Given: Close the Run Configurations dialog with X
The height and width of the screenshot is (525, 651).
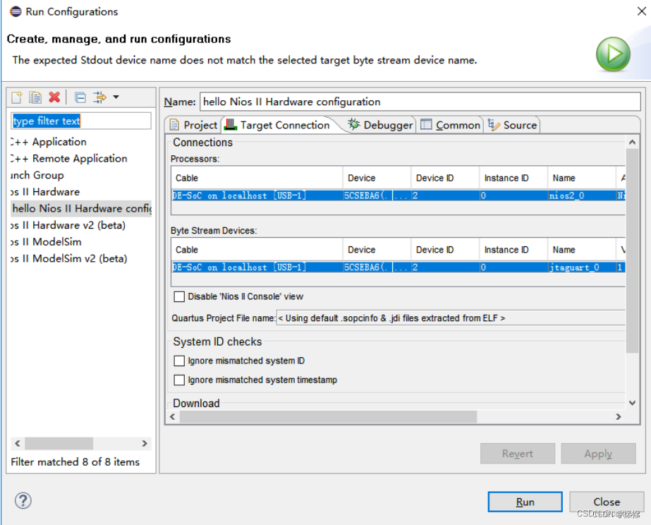Looking at the screenshot, I should 641,11.
